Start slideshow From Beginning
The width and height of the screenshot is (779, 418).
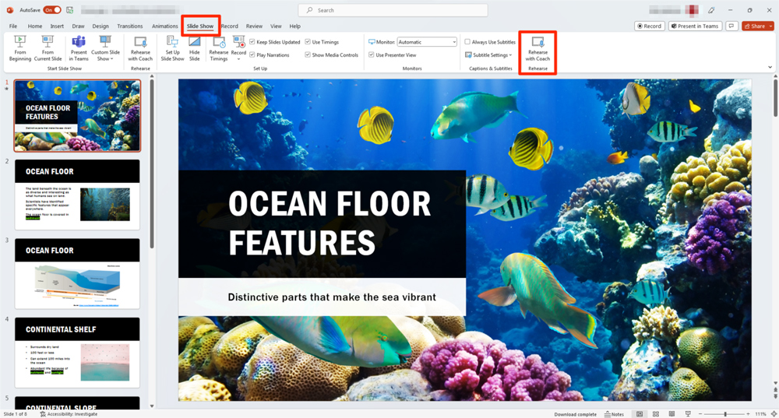(x=20, y=47)
